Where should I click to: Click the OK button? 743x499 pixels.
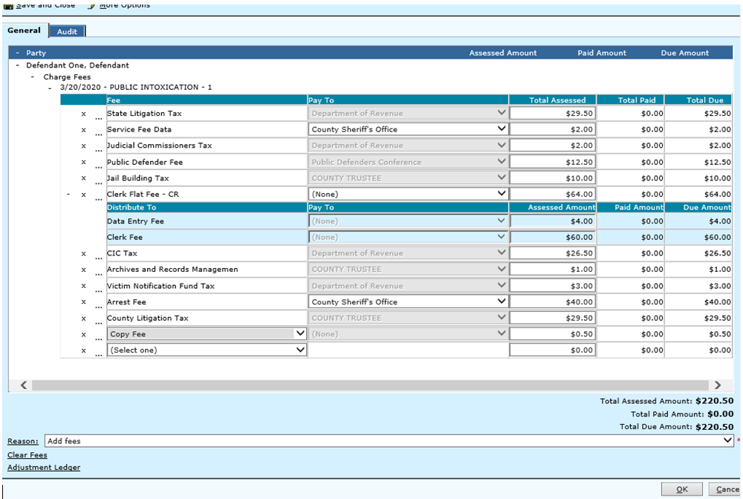coord(681,489)
